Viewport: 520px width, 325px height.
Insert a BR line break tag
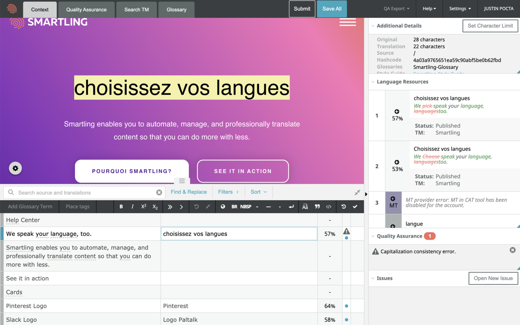pos(234,207)
